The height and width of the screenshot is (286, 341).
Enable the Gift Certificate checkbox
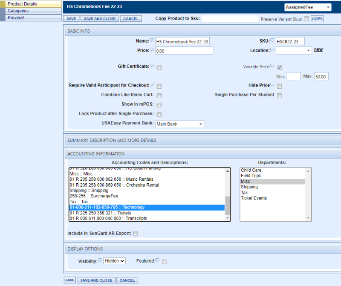click(x=159, y=67)
